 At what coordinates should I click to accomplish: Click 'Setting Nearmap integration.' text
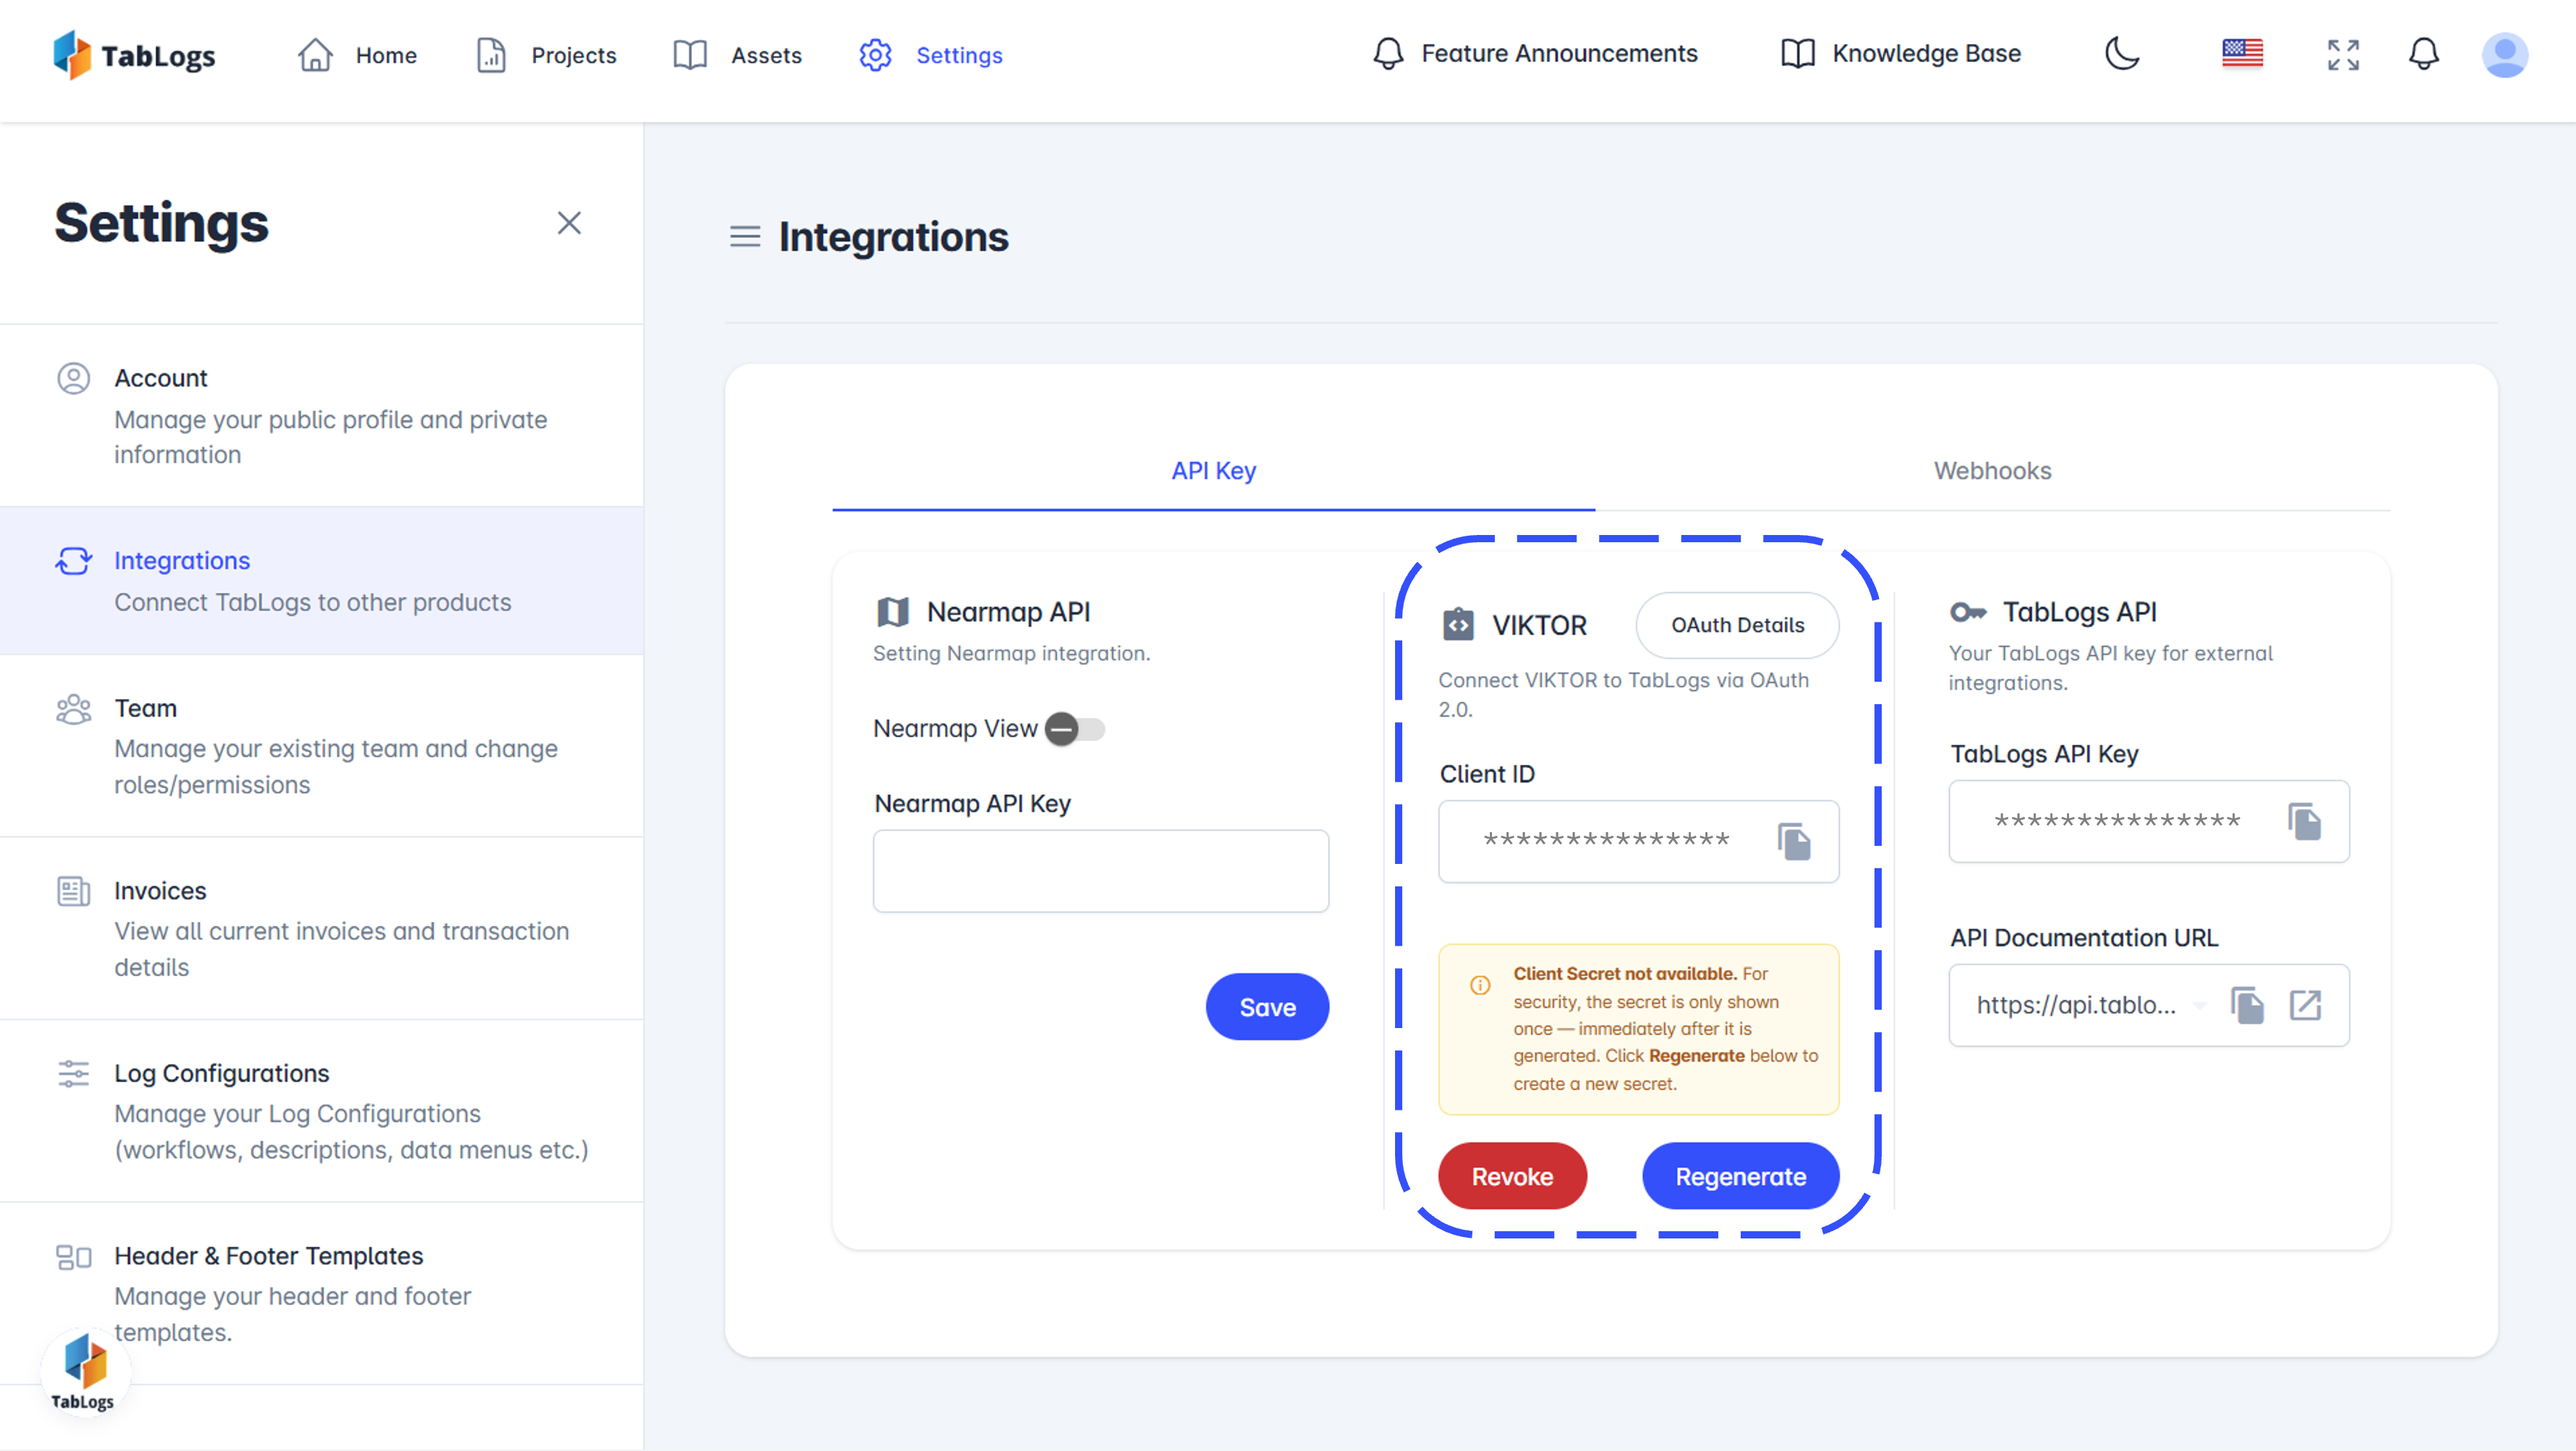1011,653
